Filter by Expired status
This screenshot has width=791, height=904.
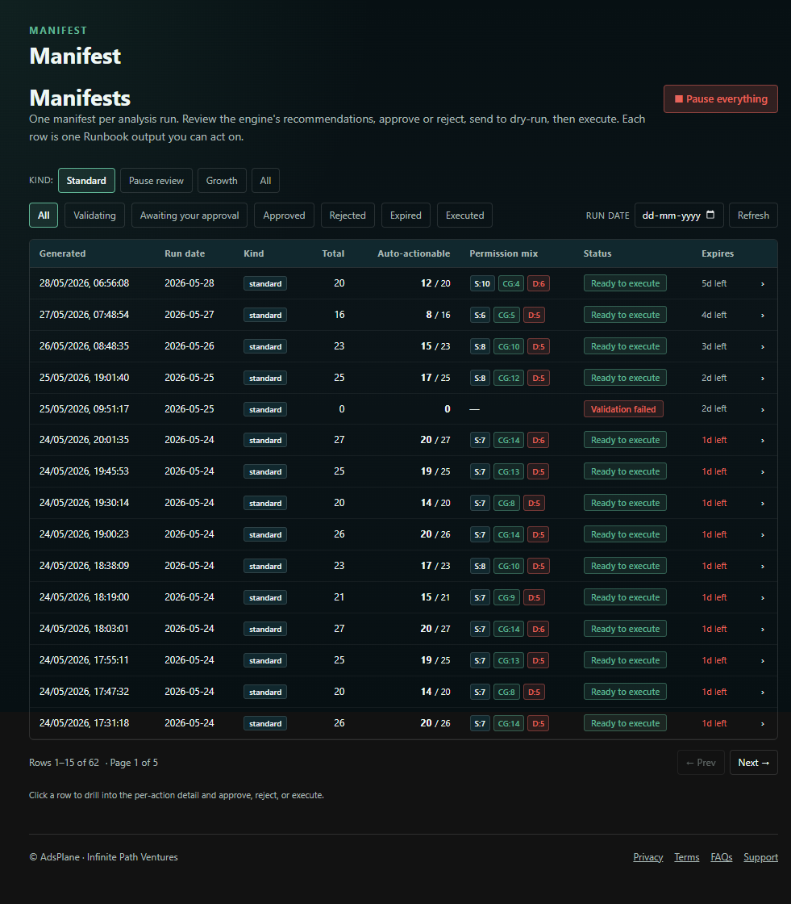[406, 215]
